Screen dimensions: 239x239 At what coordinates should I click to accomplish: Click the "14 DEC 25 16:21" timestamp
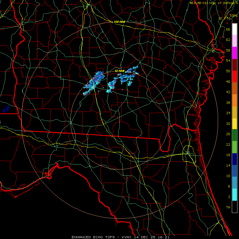point(152,237)
